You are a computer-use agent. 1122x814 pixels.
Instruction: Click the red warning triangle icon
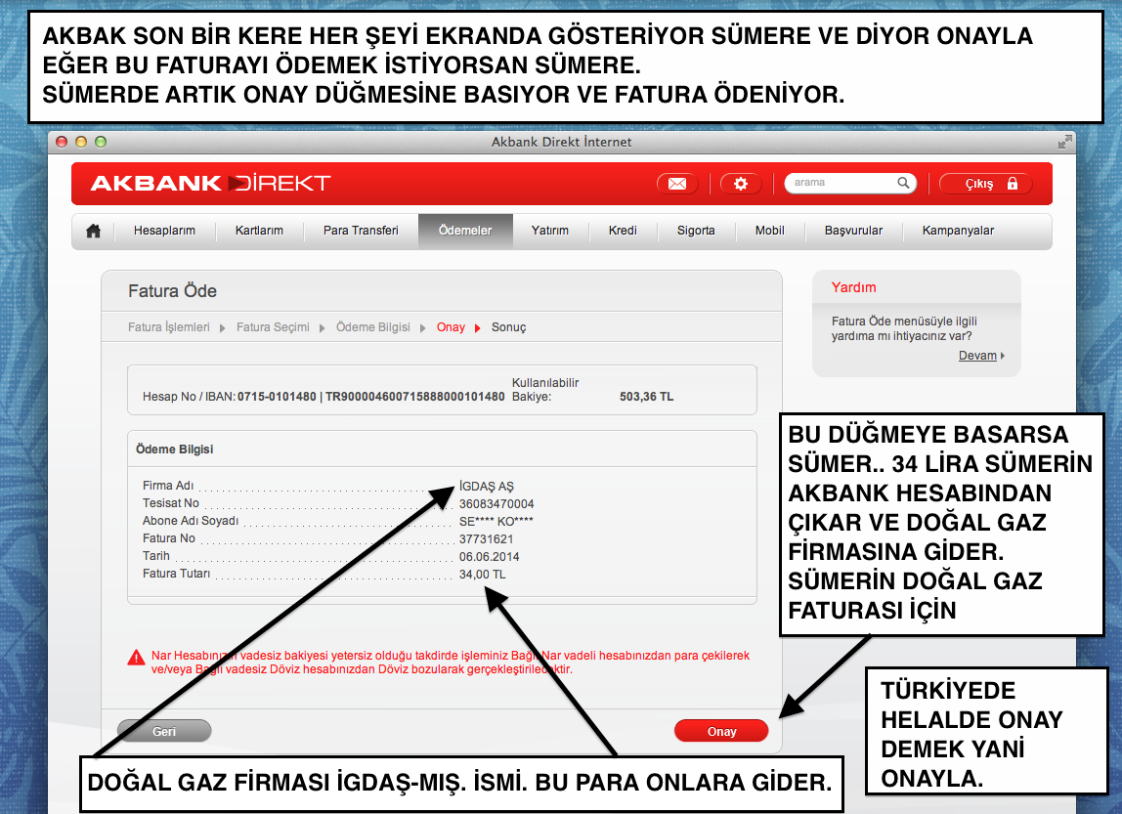tap(136, 658)
